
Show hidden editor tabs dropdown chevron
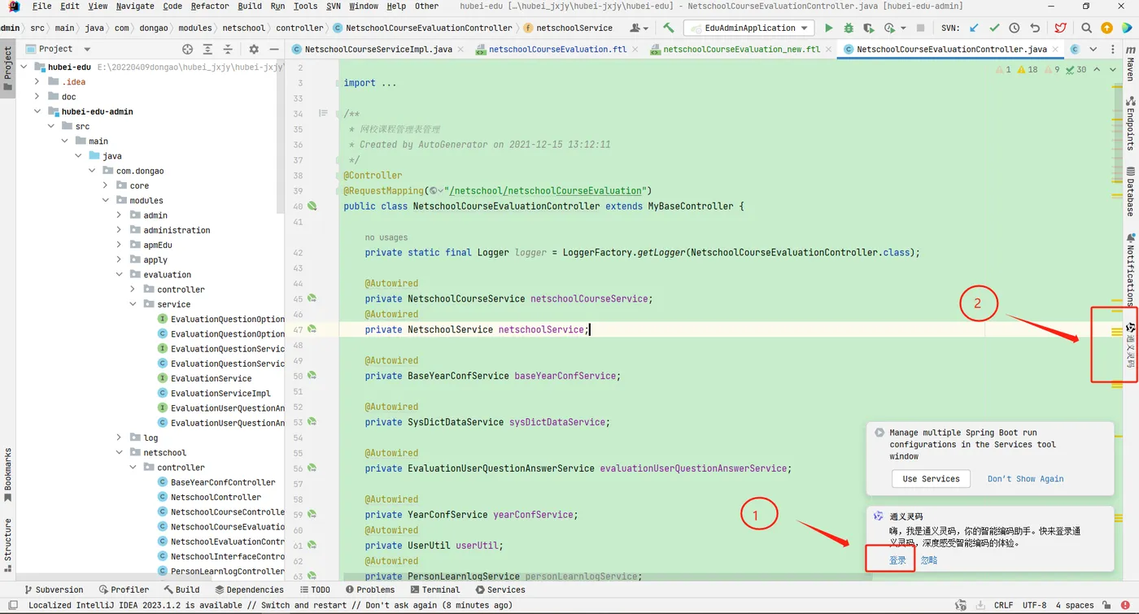1093,50
